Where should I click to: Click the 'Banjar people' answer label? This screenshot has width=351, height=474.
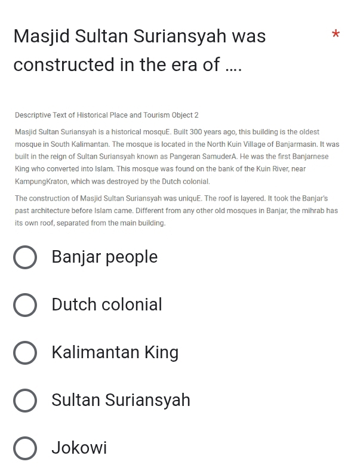[104, 257]
